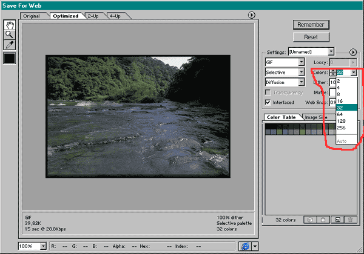Open the optimize settings menu round arrow
The width and height of the screenshot is (364, 254).
pyautogui.click(x=353, y=52)
